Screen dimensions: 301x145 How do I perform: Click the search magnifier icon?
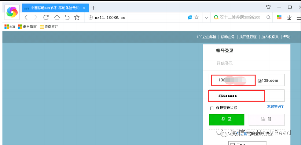[x=269, y=17]
